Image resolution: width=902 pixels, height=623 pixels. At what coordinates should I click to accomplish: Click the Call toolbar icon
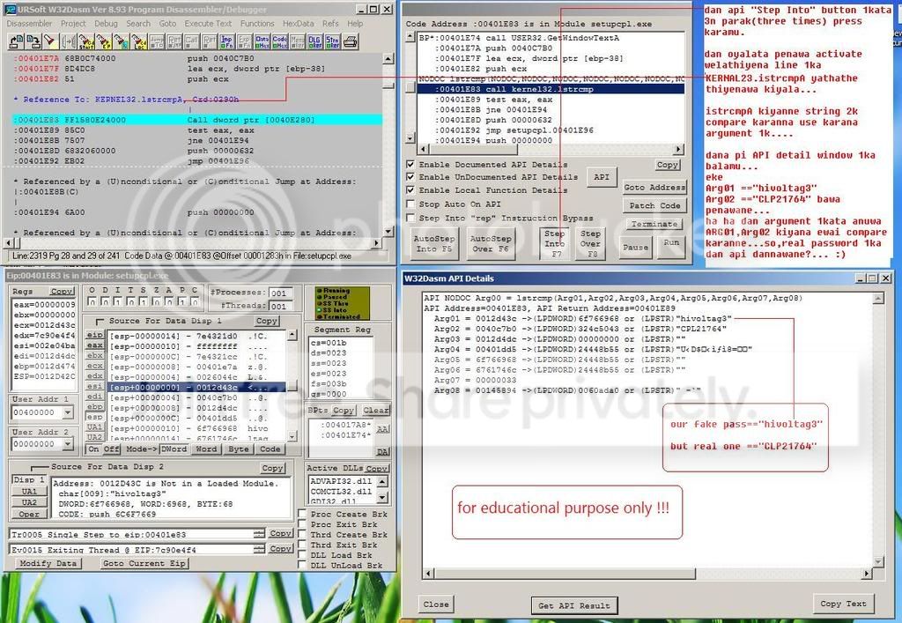click(x=191, y=41)
